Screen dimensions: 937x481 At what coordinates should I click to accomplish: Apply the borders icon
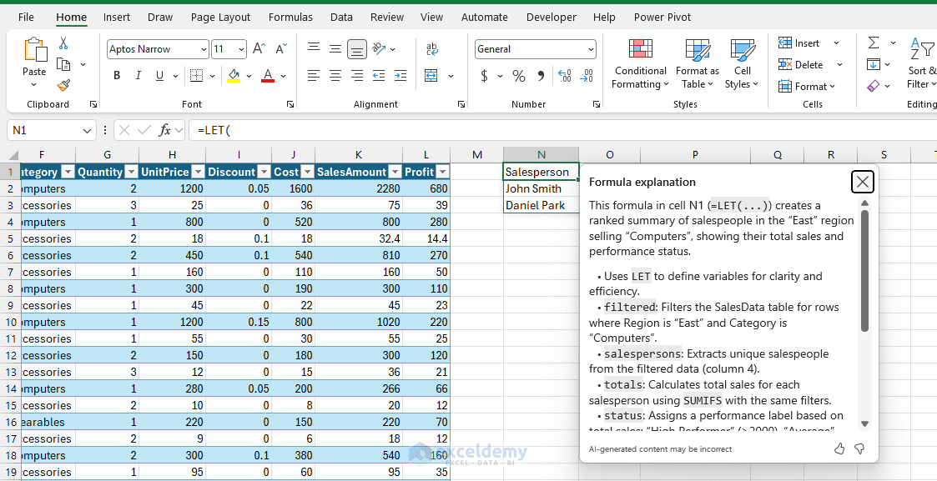[x=196, y=76]
